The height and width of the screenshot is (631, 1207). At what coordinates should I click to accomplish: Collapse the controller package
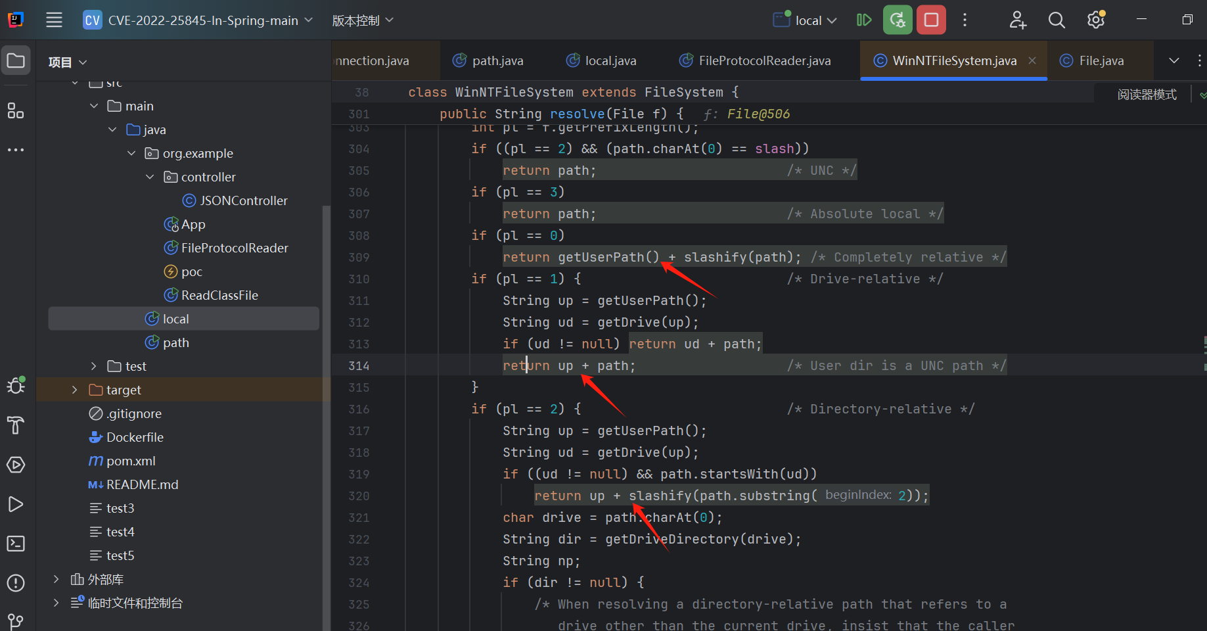point(150,177)
